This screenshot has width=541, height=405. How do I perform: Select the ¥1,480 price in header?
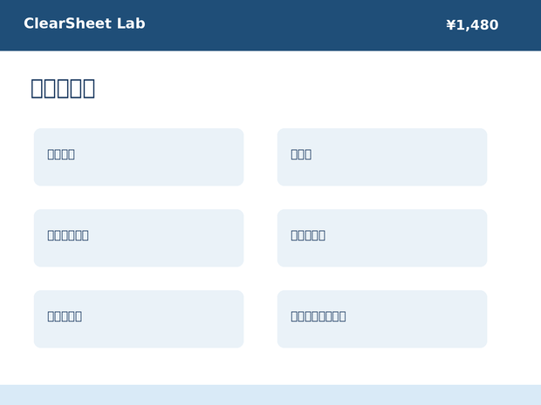(472, 24)
